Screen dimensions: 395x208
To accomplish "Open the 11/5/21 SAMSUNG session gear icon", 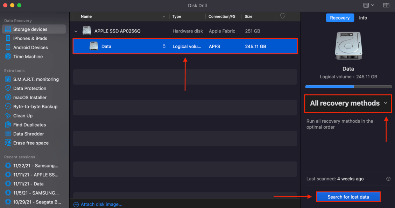I will click(x=8, y=193).
